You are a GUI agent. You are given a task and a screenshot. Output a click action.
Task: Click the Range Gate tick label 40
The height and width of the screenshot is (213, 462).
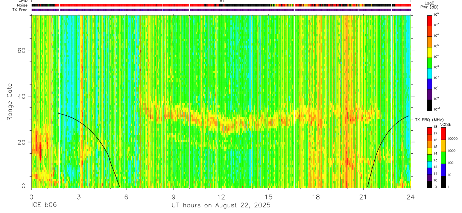(21, 96)
